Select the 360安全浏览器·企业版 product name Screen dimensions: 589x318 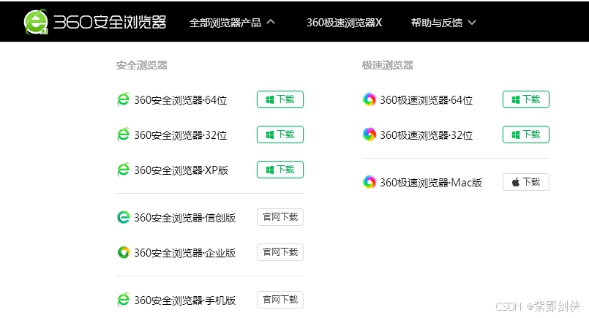point(185,253)
